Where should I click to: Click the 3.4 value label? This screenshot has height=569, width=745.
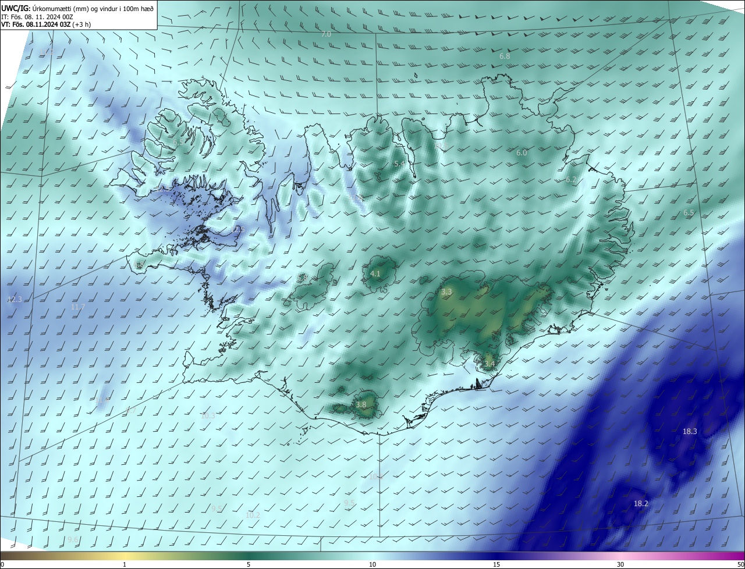coord(489,364)
